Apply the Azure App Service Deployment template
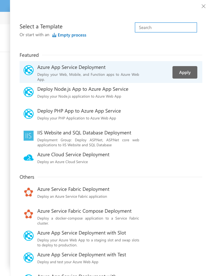The height and width of the screenshot is (276, 211). 185,72
